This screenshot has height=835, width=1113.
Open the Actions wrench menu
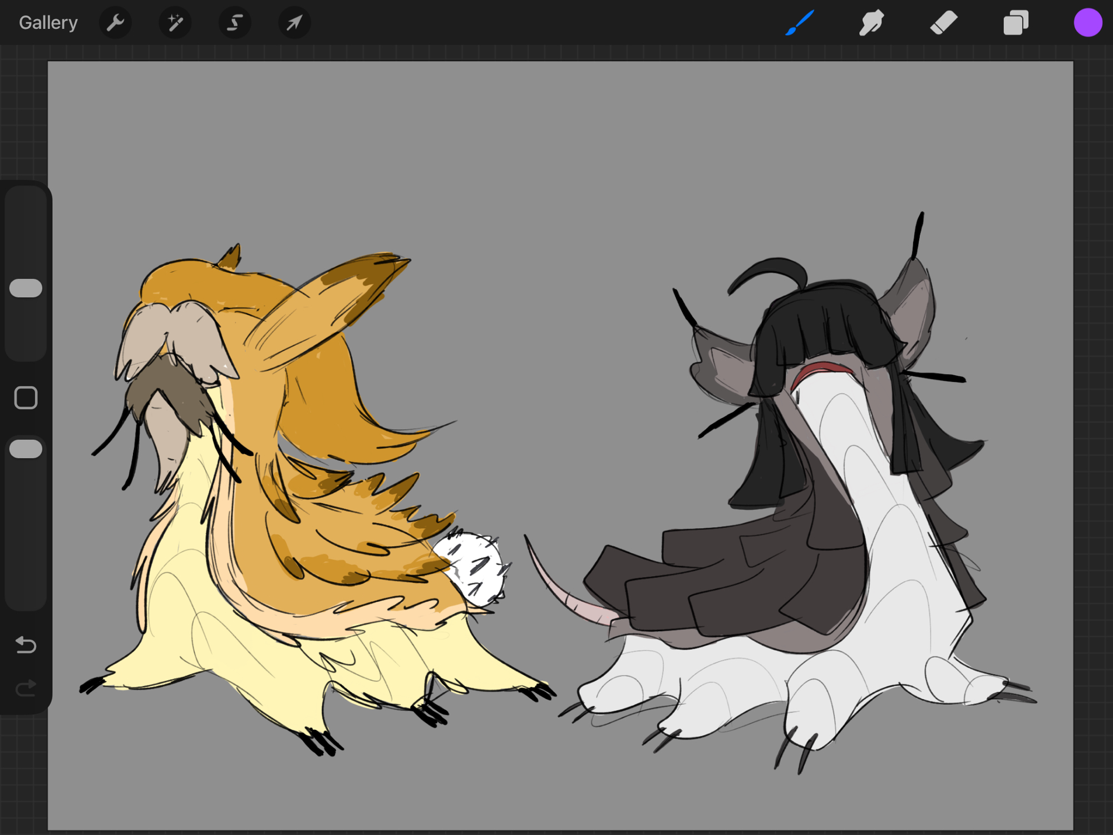click(115, 23)
